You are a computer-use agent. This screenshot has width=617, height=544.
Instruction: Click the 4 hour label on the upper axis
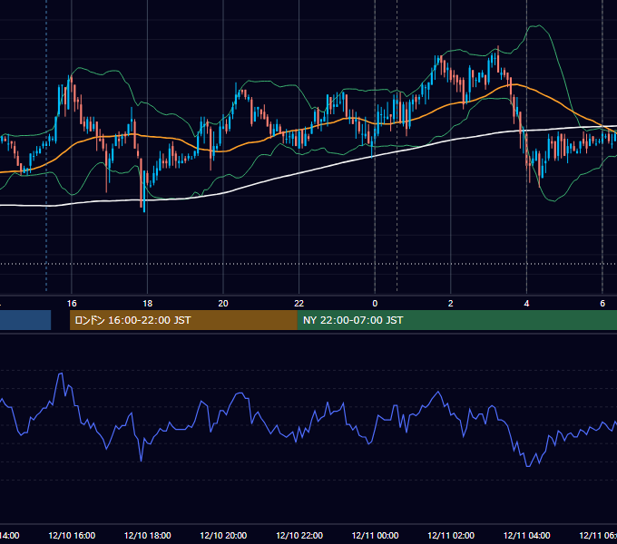(x=526, y=304)
